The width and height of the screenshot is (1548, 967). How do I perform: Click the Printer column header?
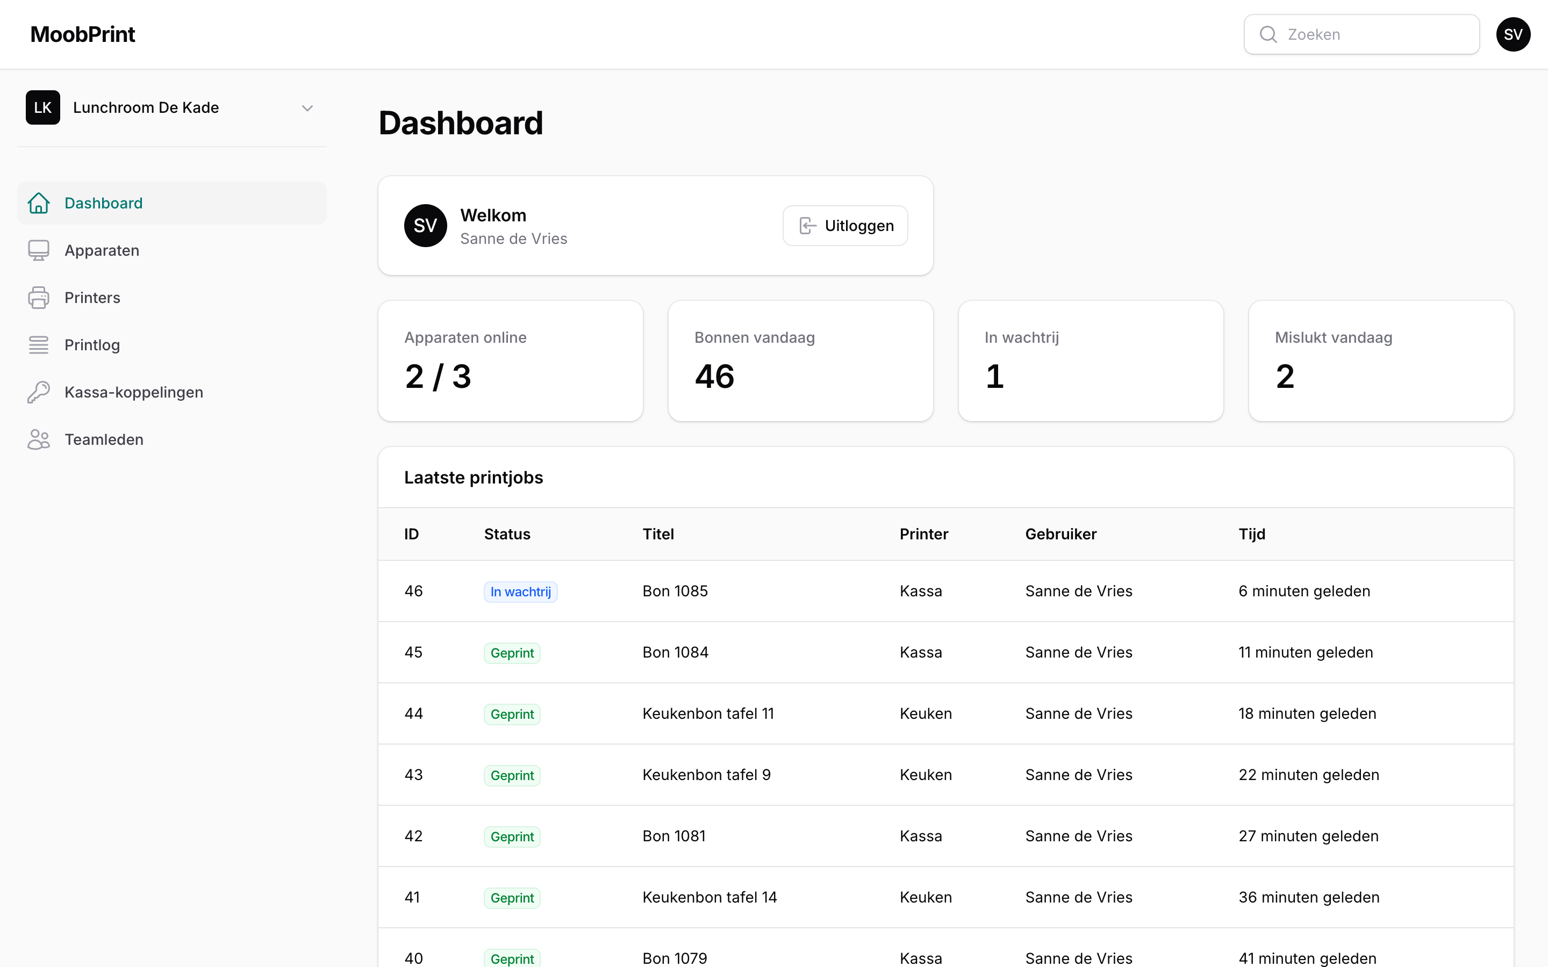point(923,534)
